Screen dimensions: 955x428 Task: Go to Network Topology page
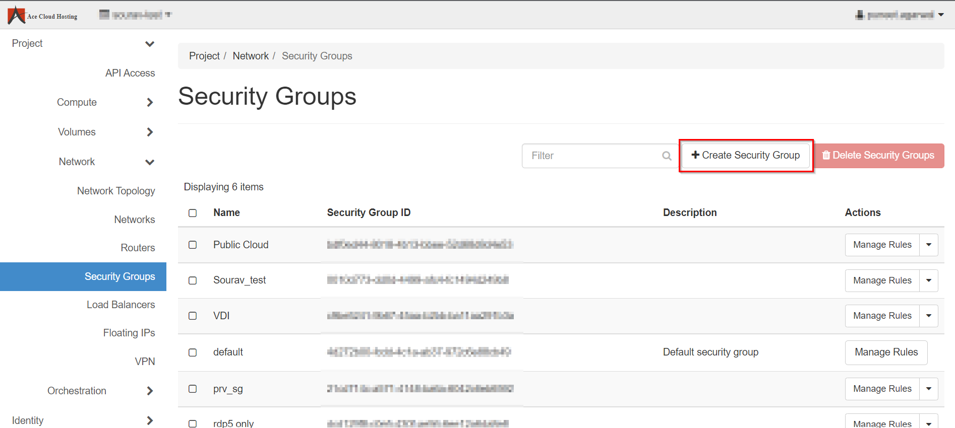(x=116, y=191)
